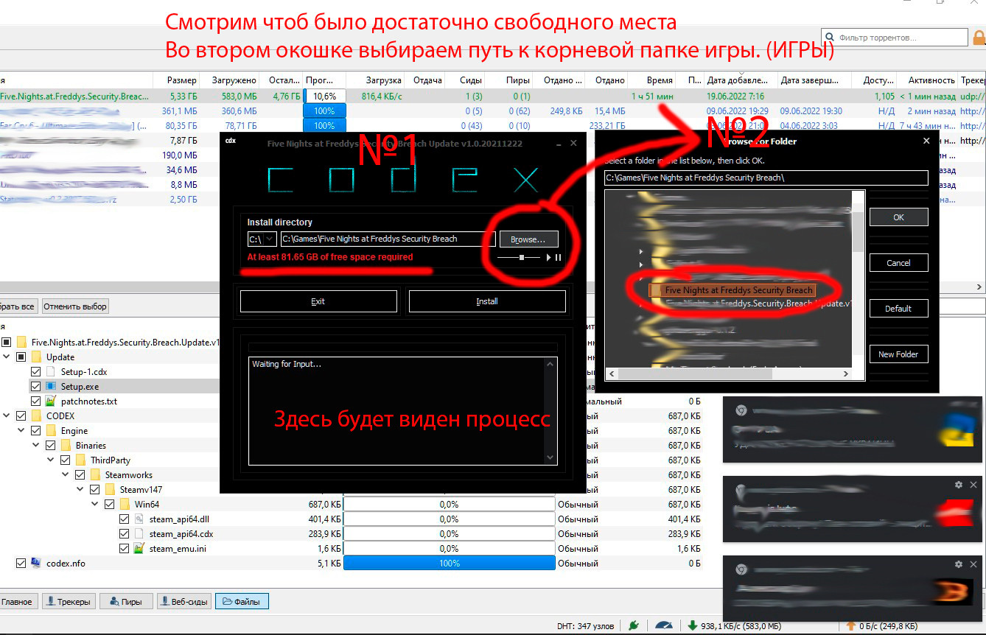Image resolution: width=986 pixels, height=635 pixels.
Task: Click the steam_api64.dll file icon
Action: [139, 519]
